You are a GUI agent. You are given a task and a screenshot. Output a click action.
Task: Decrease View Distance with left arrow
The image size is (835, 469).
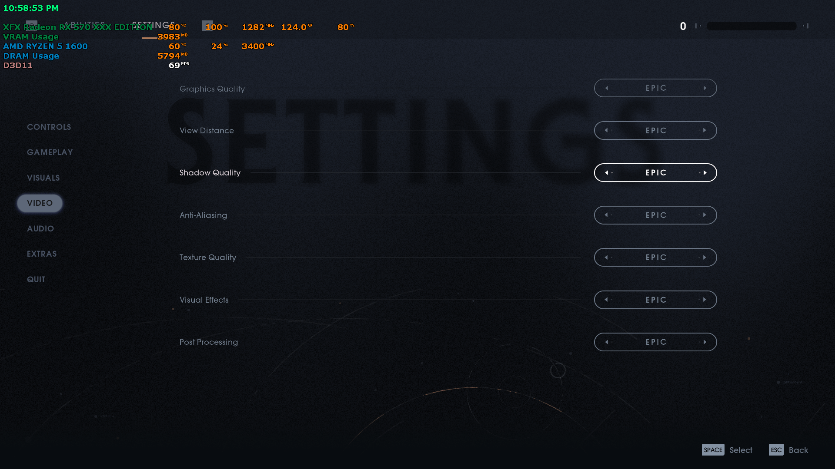[607, 130]
